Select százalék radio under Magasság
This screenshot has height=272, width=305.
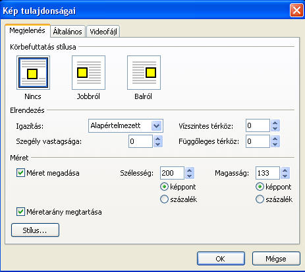pyautogui.click(x=260, y=199)
